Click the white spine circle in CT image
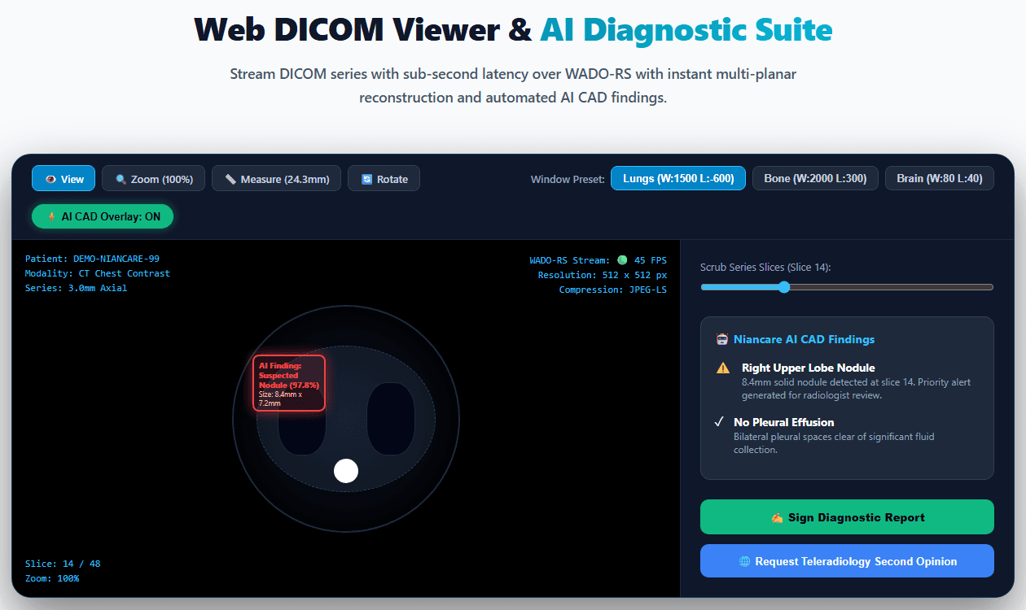Screen dimensions: 1026x610 point(346,471)
